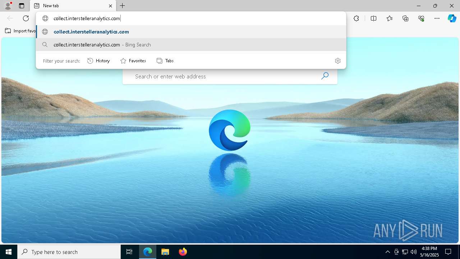Select the Bing Search suggestion row
The image size is (460, 259).
coord(191,45)
